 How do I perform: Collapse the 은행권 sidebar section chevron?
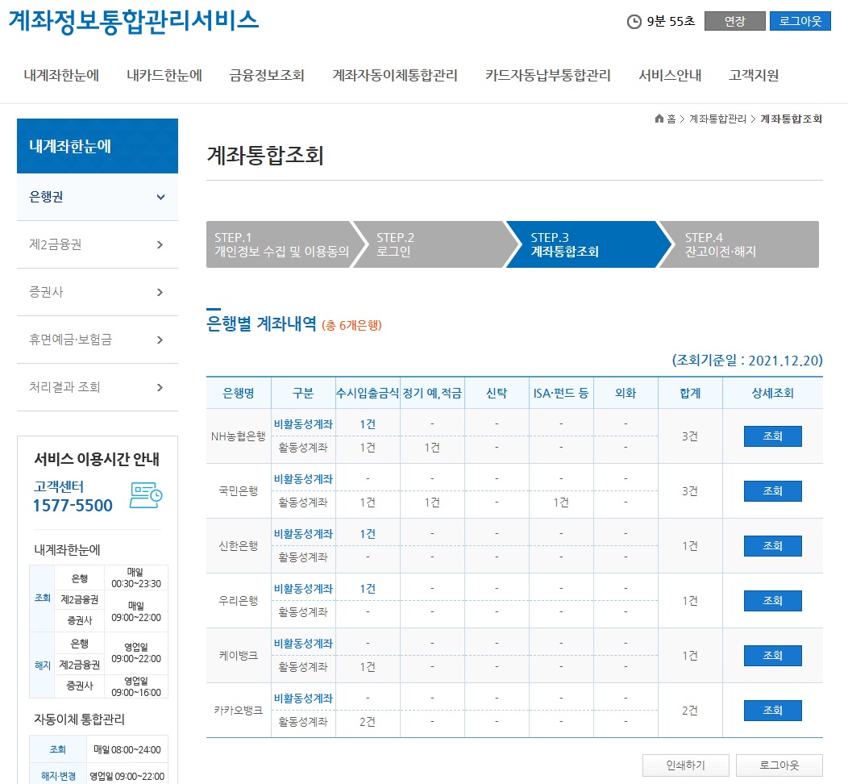(160, 197)
